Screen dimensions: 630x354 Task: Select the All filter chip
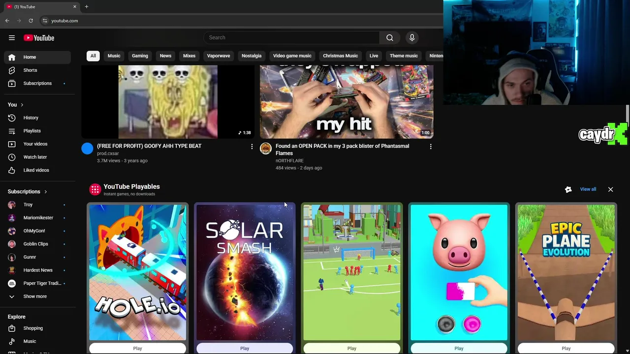click(93, 56)
